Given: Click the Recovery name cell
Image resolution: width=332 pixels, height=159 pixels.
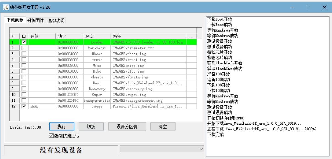Looking at the screenshot, I should 97,89.
